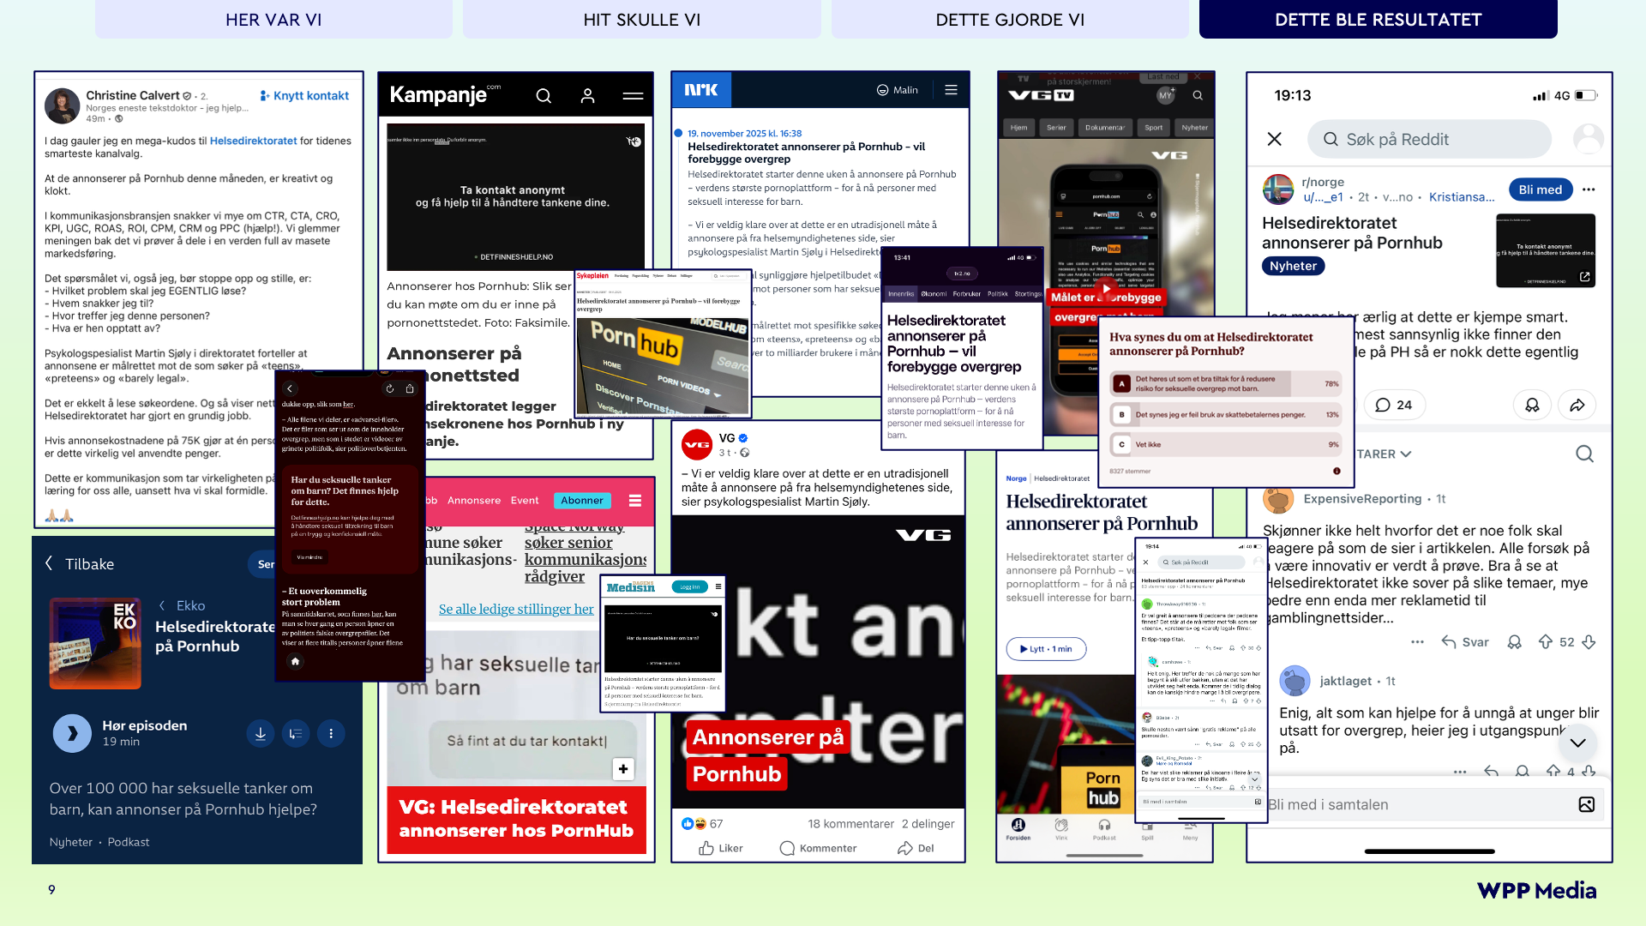This screenshot has width=1646, height=926.
Task: Follow the Helsedirektoratet link in the LinkedIn post
Action: [x=253, y=141]
